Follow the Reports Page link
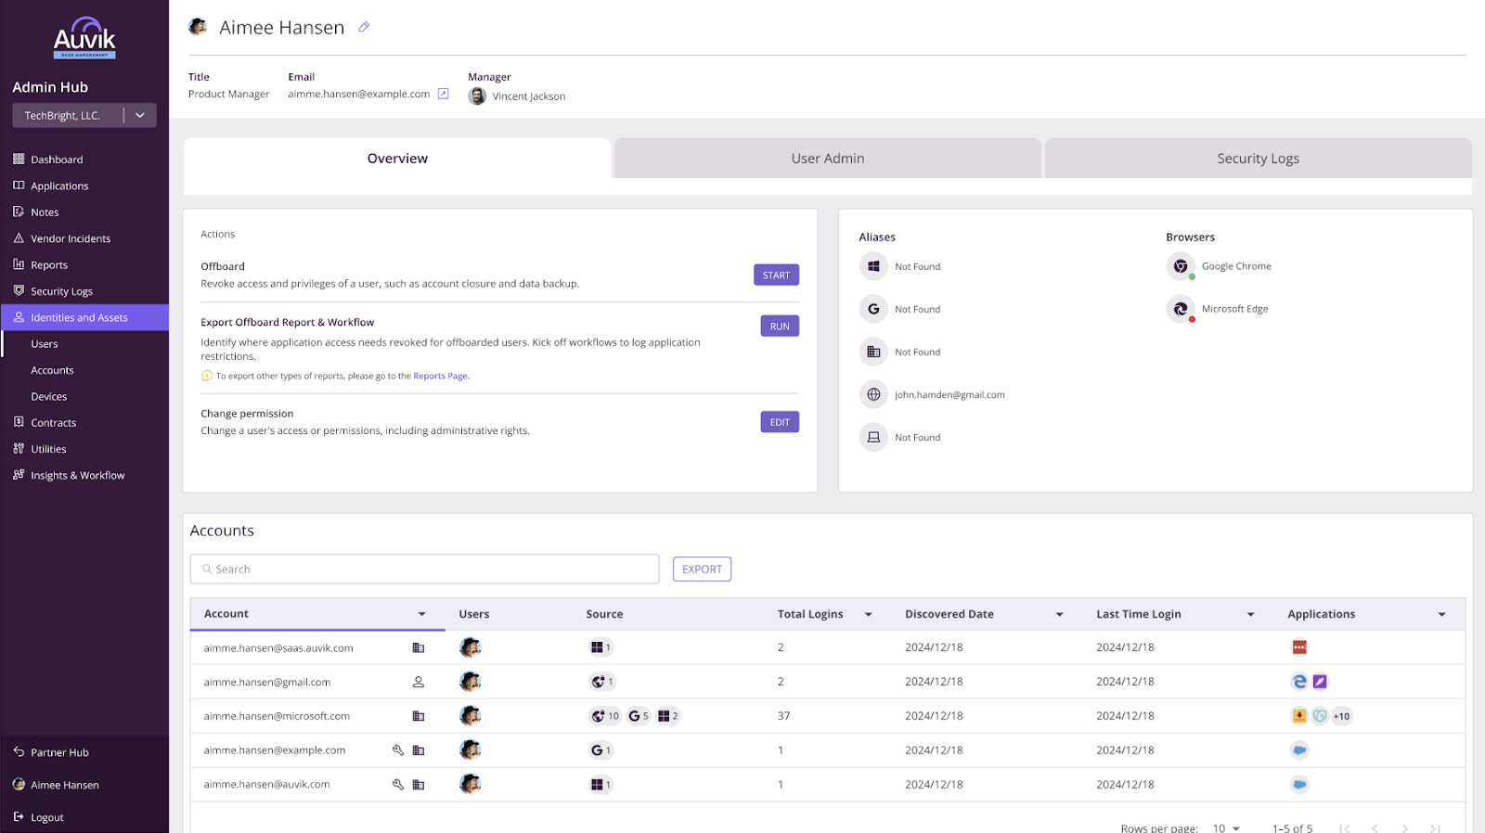Viewport: 1485px width, 833px height. pyautogui.click(x=440, y=376)
